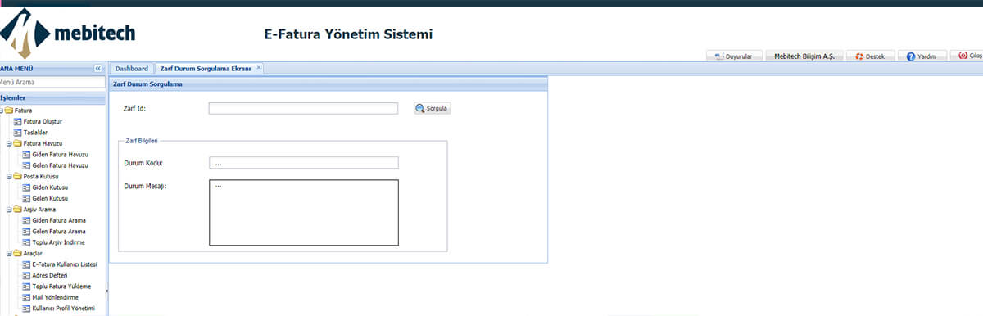Click the Gelen Kutusu item icon
The width and height of the screenshot is (983, 316).
click(26, 198)
